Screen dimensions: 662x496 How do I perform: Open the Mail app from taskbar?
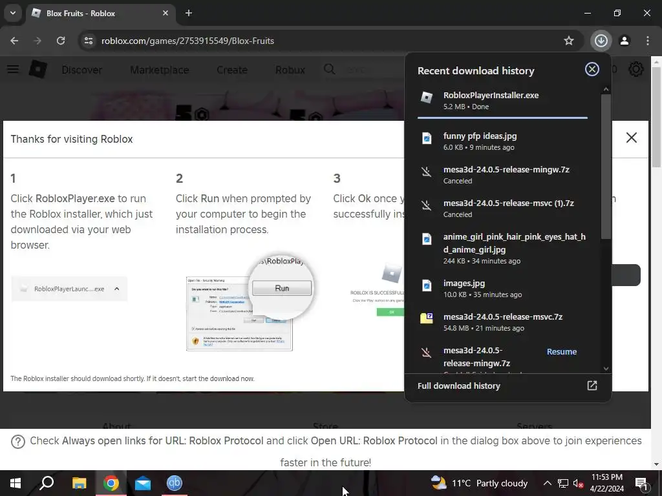[x=143, y=483]
